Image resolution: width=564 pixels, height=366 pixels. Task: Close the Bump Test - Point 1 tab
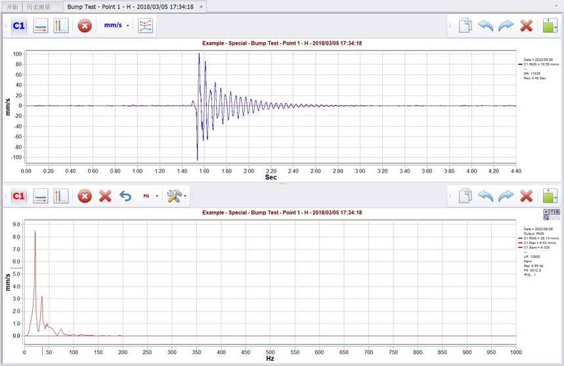pyautogui.click(x=201, y=7)
